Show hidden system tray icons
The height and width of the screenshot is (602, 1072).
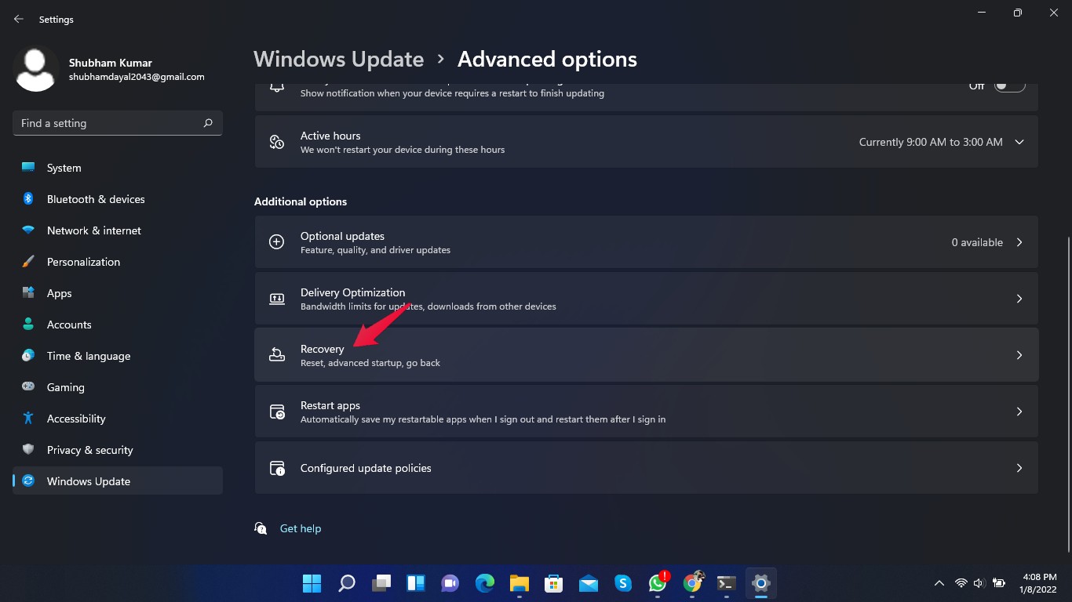939,583
